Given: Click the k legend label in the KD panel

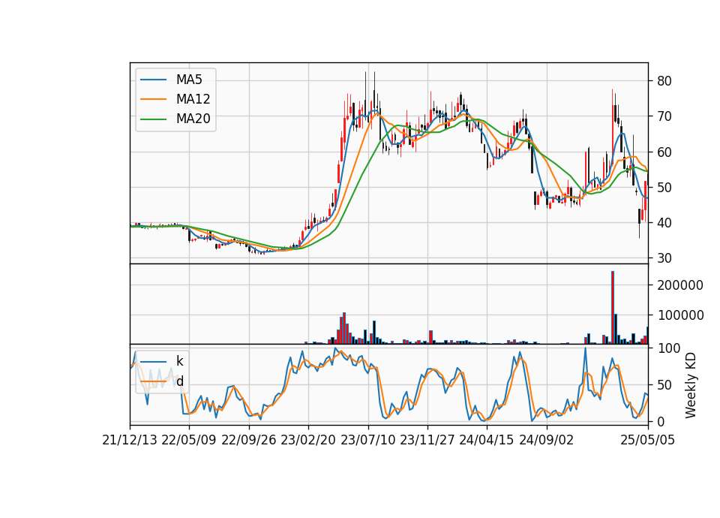Looking at the screenshot, I should click(179, 361).
